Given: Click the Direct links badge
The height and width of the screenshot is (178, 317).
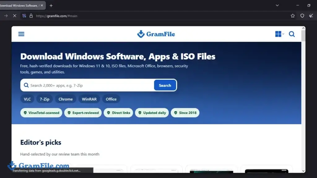Looking at the screenshot, I should point(118,112).
